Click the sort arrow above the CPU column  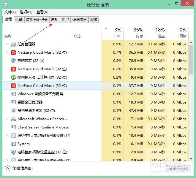tap(106, 29)
